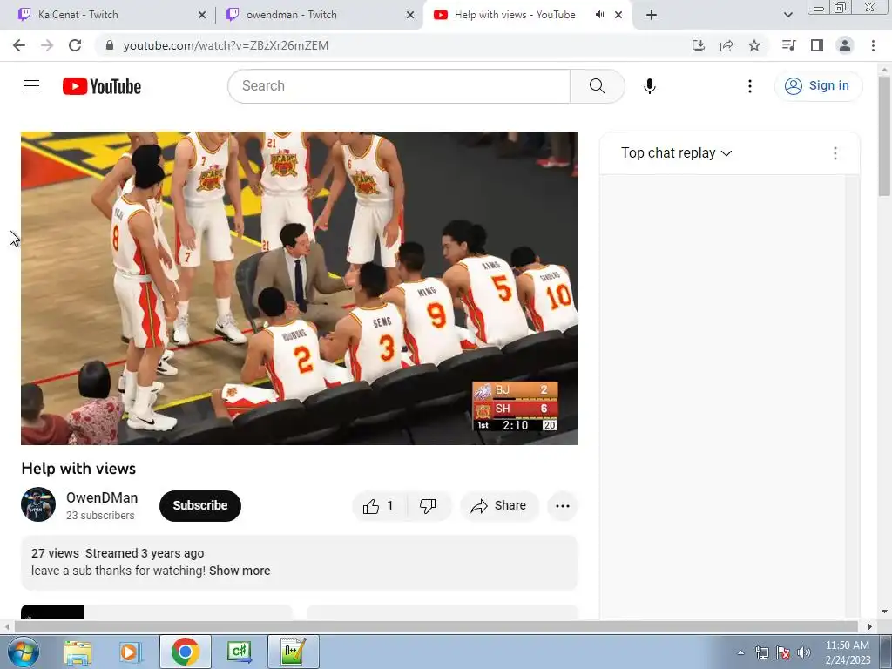Screen dimensions: 892x669
Task: Dislike the video with thumbs down
Action: [428, 506]
